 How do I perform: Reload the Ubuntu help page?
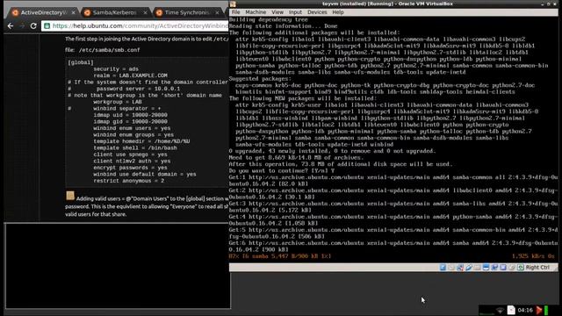click(33, 25)
